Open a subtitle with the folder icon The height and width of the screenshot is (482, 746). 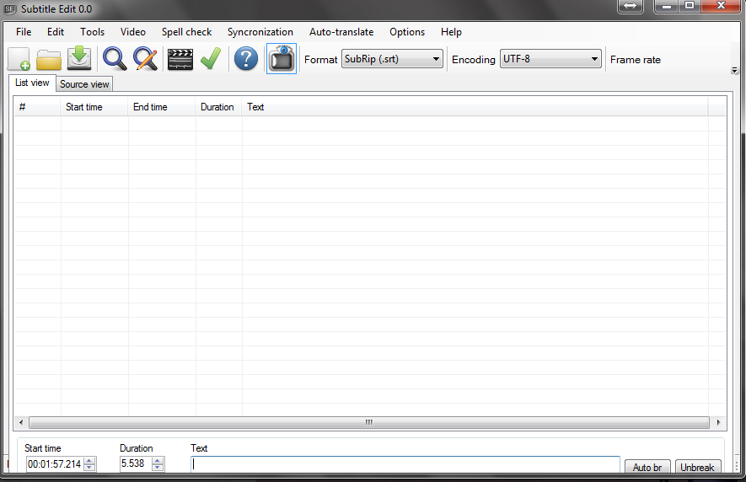click(x=49, y=59)
